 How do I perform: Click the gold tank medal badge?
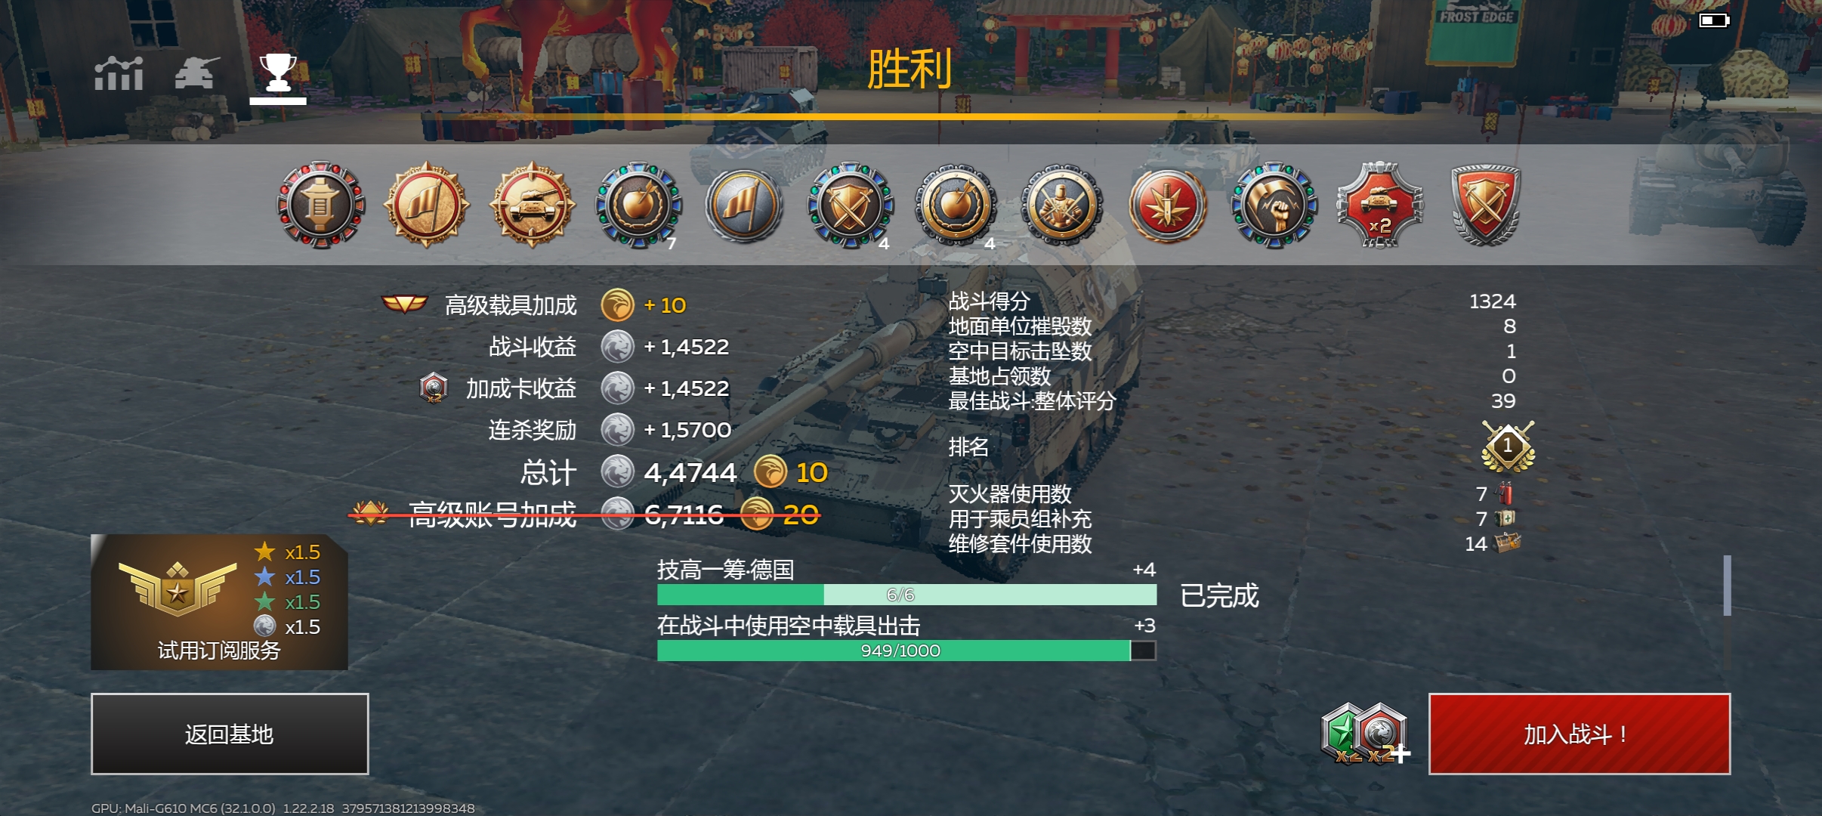pos(533,205)
